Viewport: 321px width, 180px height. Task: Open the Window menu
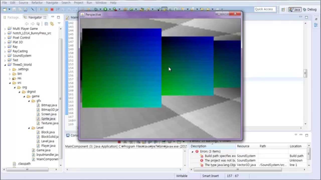pyautogui.click(x=101, y=2)
